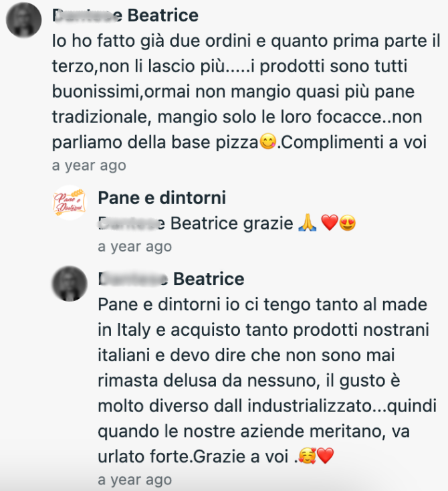Click Beatrice's avatar on the top comment
This screenshot has width=448, height=491.
coord(24,19)
